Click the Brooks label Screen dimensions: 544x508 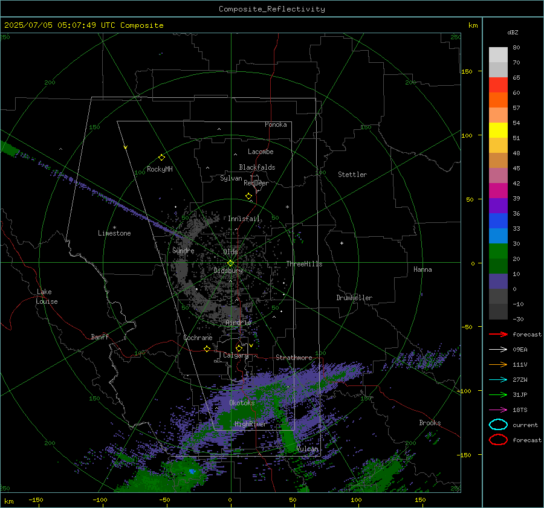[430, 423]
